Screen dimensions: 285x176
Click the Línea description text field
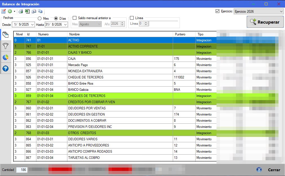coord(163,24)
